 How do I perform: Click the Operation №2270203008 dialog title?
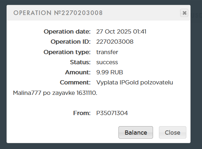point(58,13)
